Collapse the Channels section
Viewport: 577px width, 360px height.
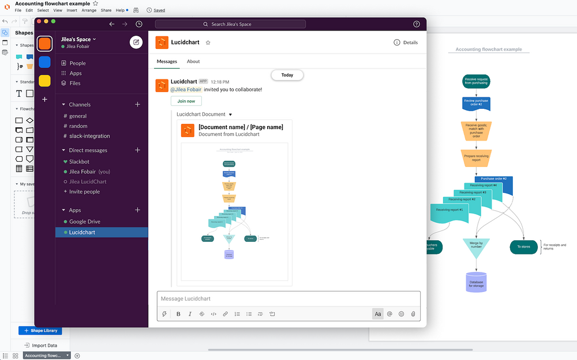click(x=63, y=105)
